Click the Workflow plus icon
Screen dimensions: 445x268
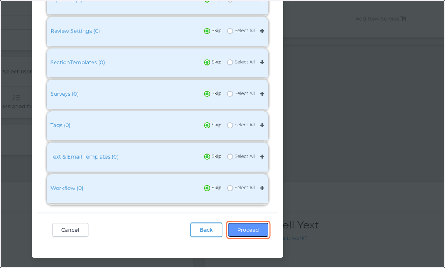pyautogui.click(x=262, y=188)
